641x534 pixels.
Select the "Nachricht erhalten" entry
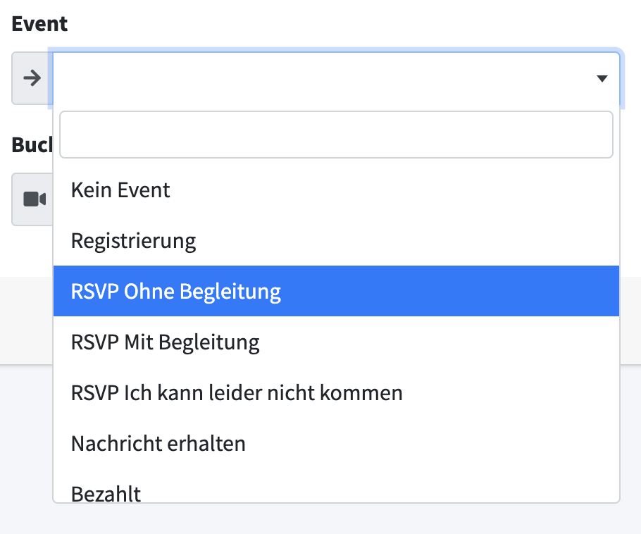[158, 444]
